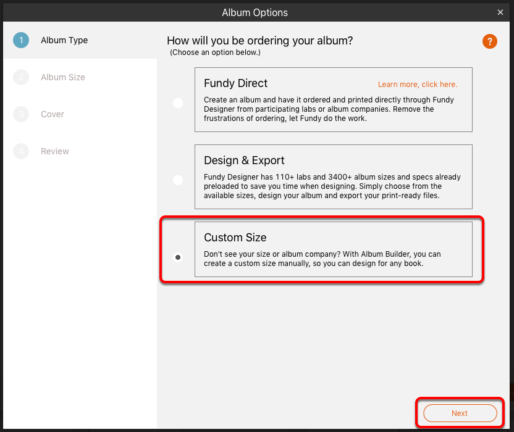
Task: Close the Album Options dialog
Action: 500,12
